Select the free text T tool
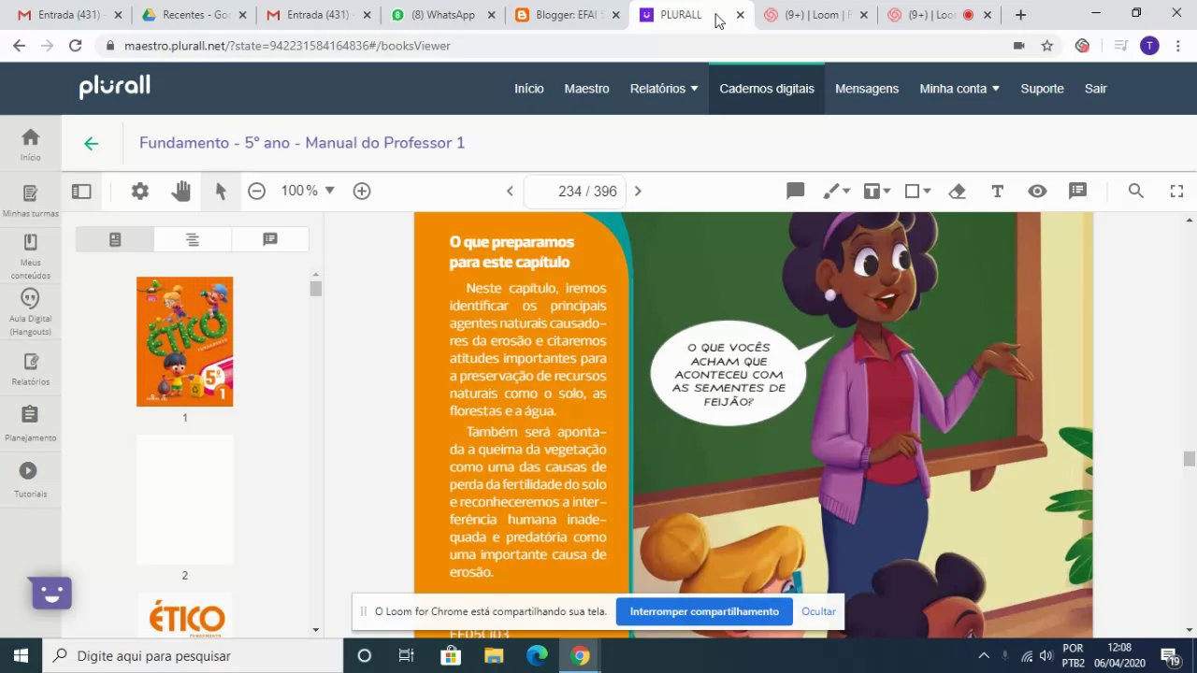 click(997, 191)
